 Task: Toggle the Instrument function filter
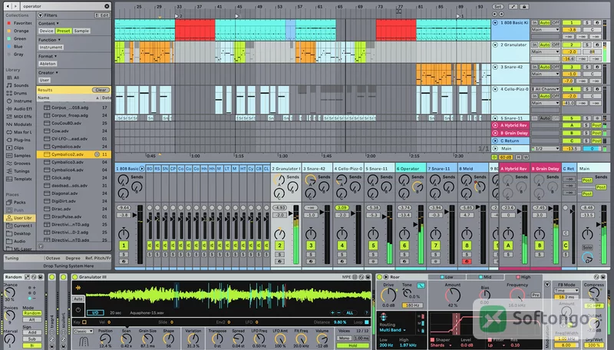pos(51,48)
